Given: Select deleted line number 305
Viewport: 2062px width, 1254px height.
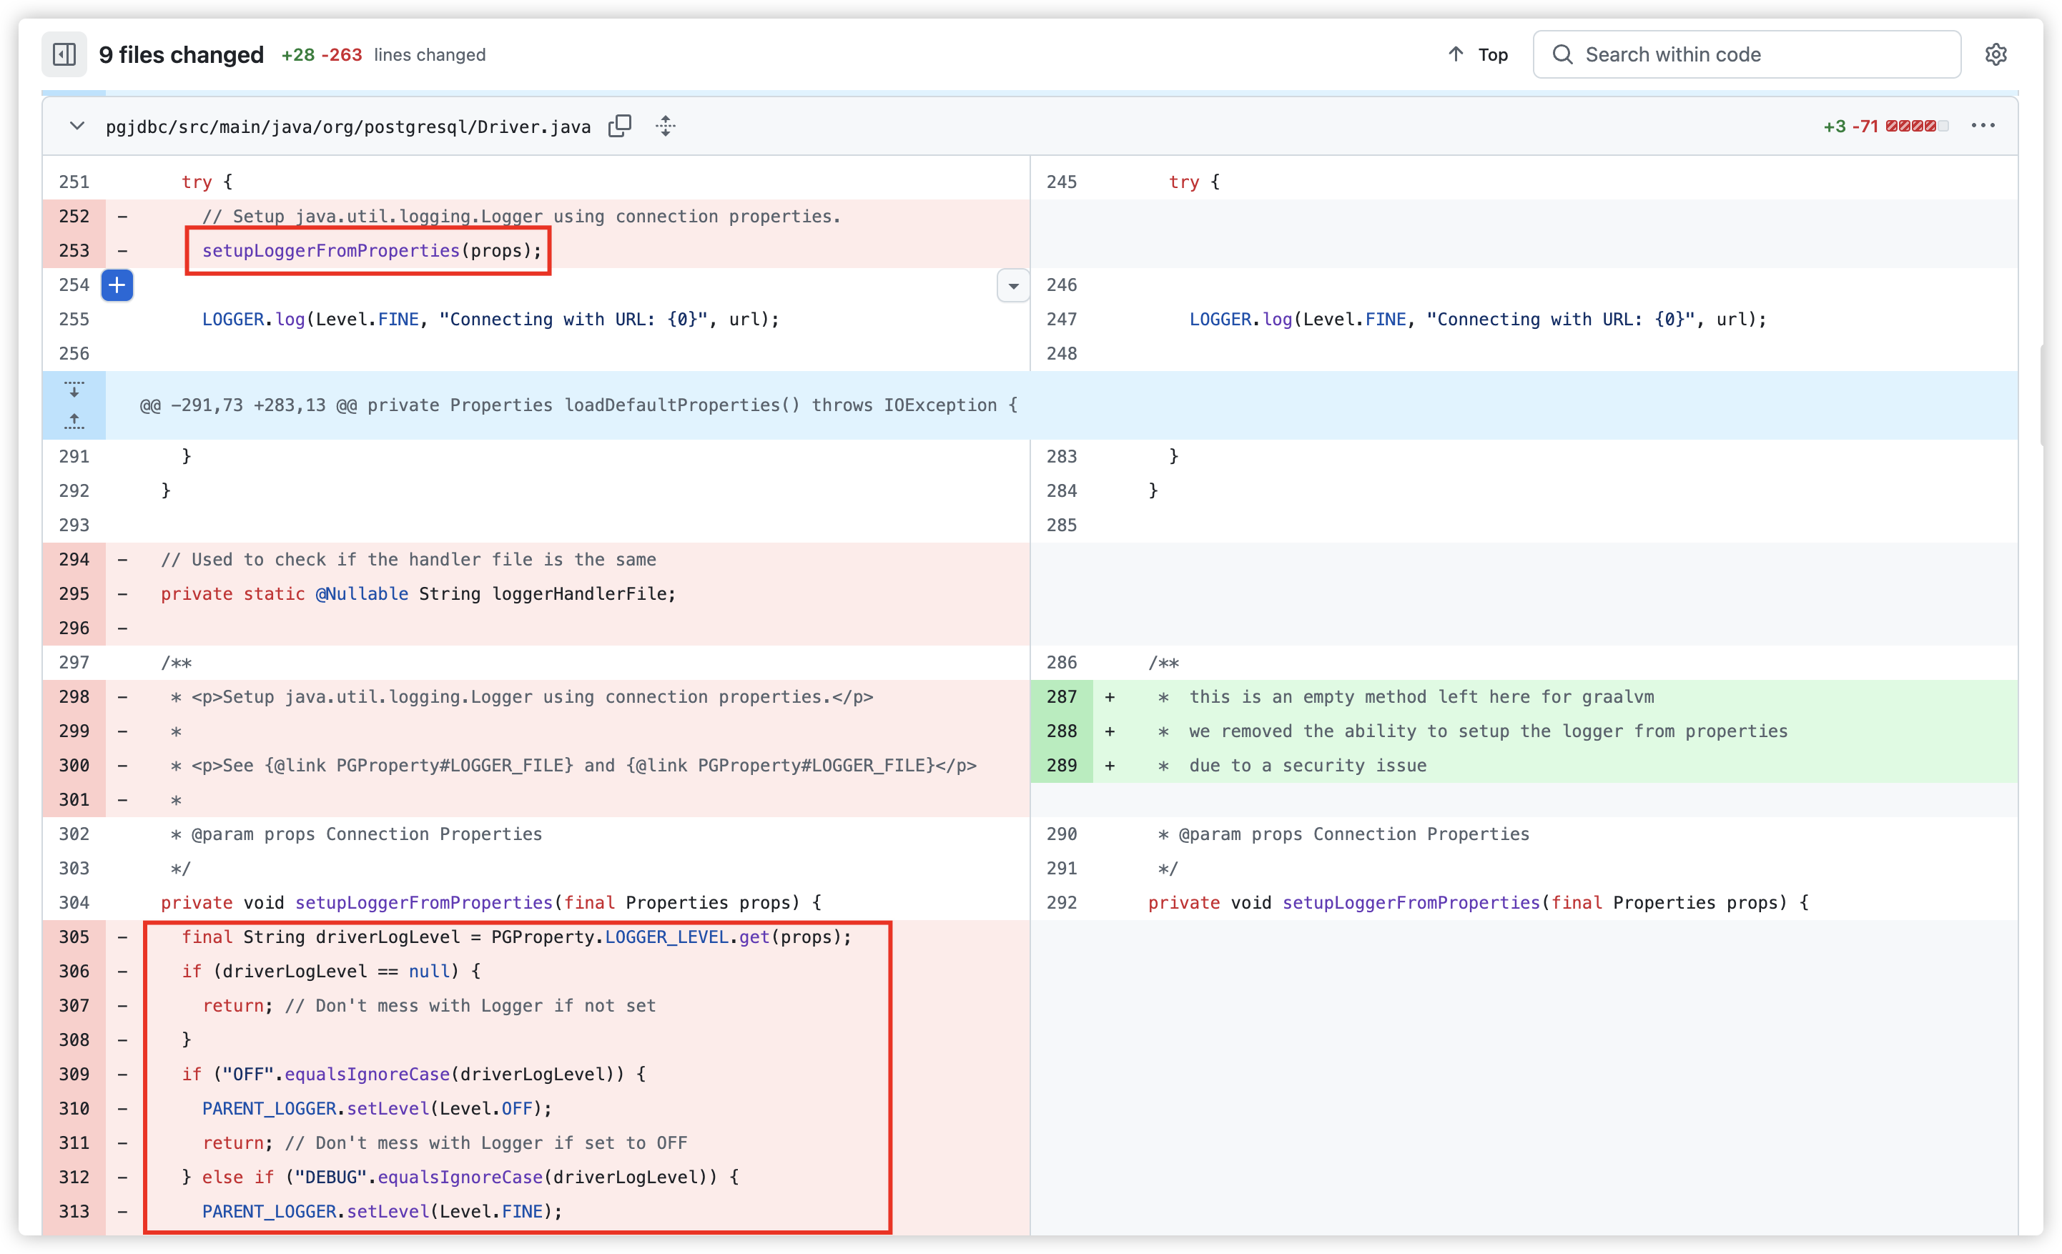Looking at the screenshot, I should (x=74, y=937).
